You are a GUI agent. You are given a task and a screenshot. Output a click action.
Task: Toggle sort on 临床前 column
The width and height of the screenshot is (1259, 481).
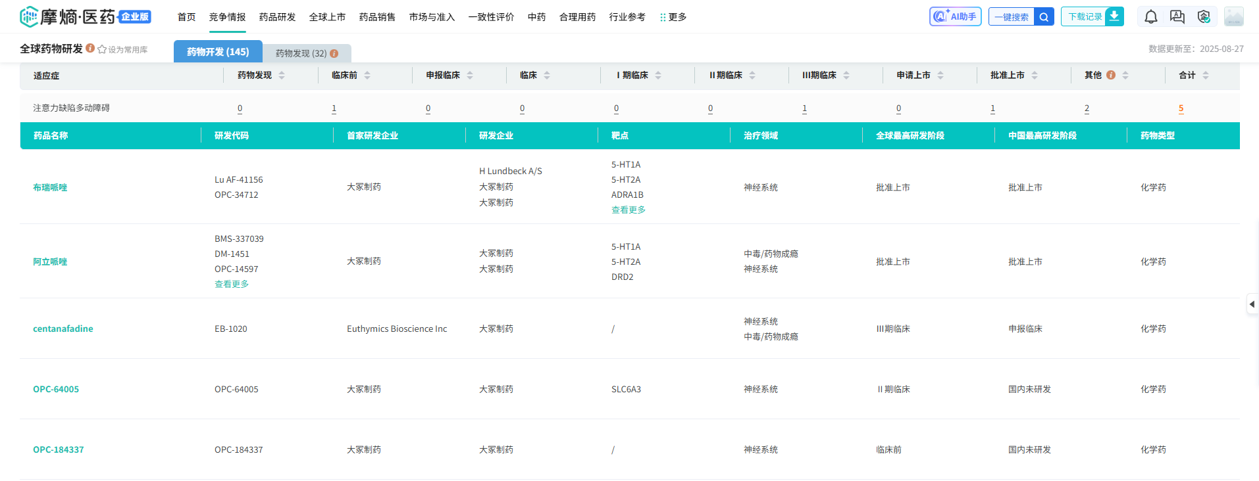click(x=367, y=76)
